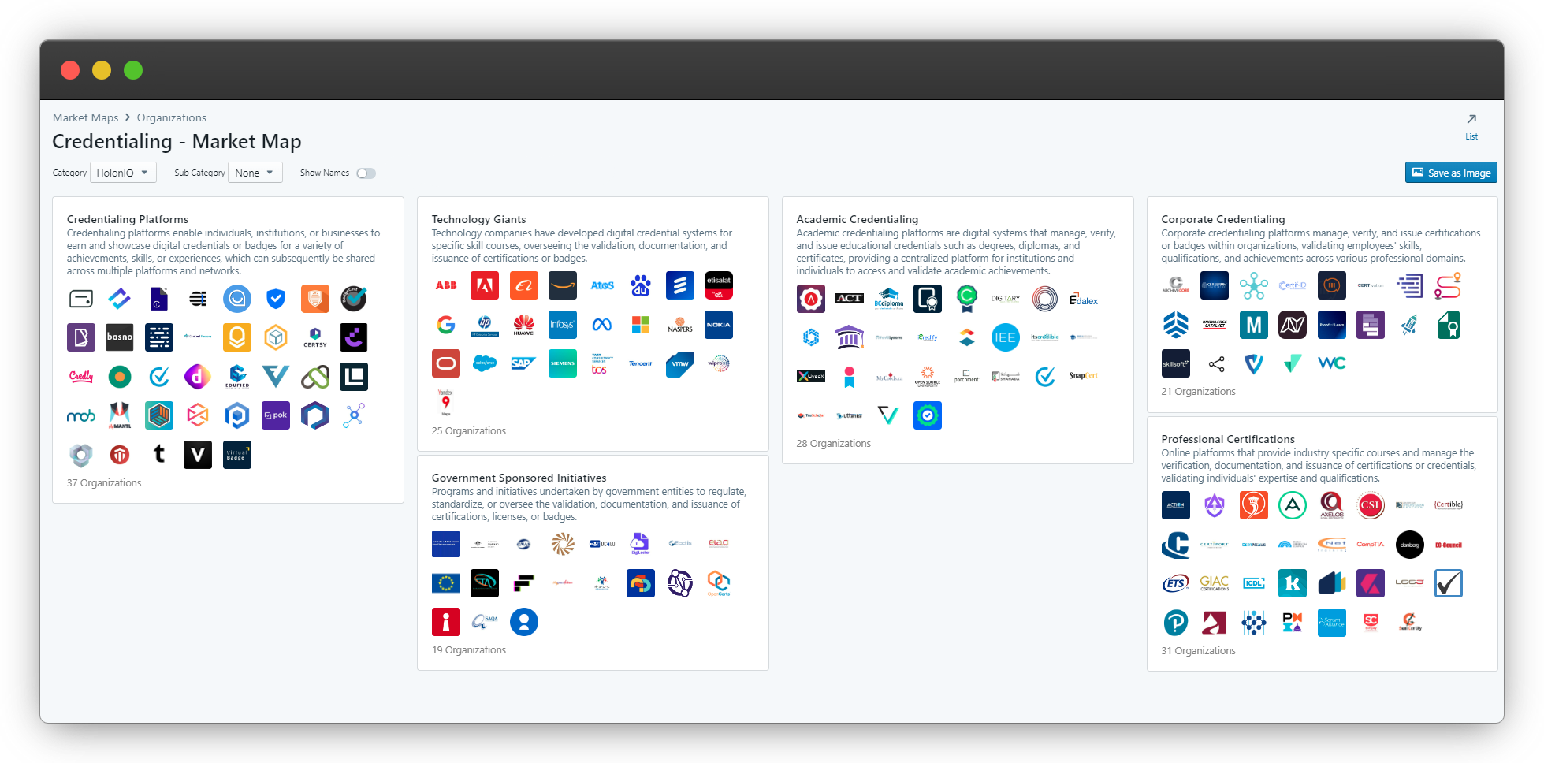Open the Salesforce cloud logo
This screenshot has height=763, width=1544.
pos(485,363)
